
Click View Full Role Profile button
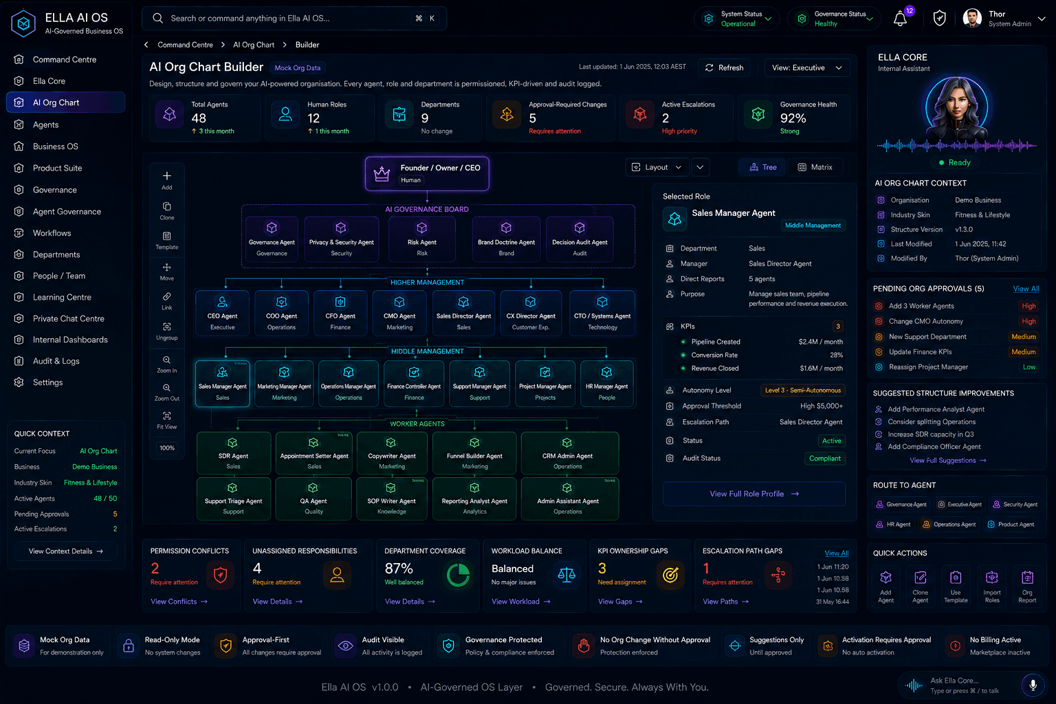coord(754,494)
